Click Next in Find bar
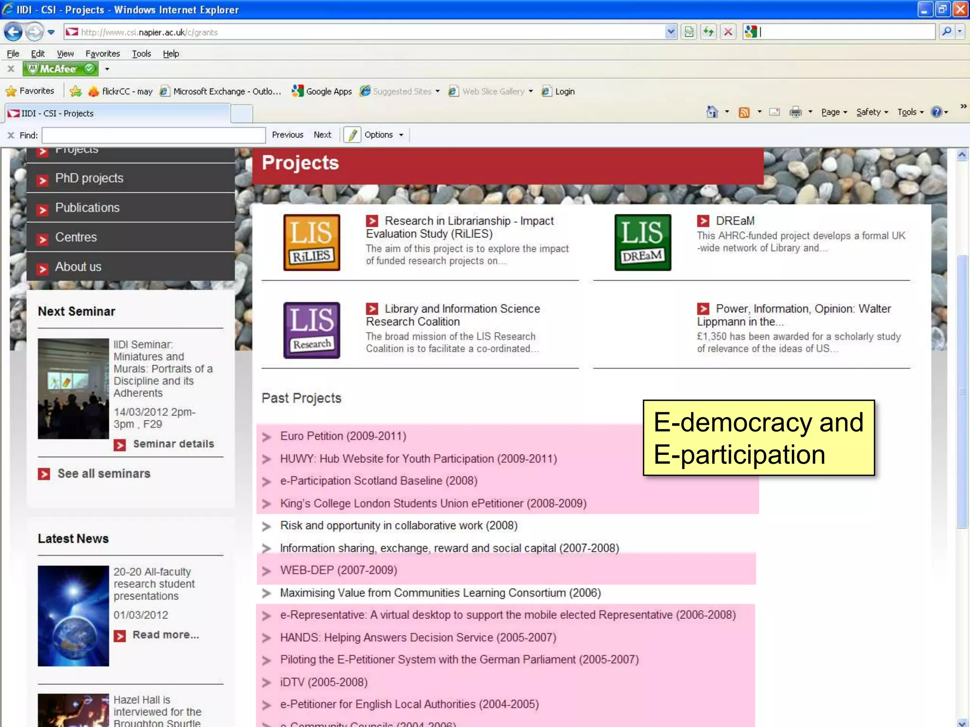The image size is (970, 727). coord(323,135)
